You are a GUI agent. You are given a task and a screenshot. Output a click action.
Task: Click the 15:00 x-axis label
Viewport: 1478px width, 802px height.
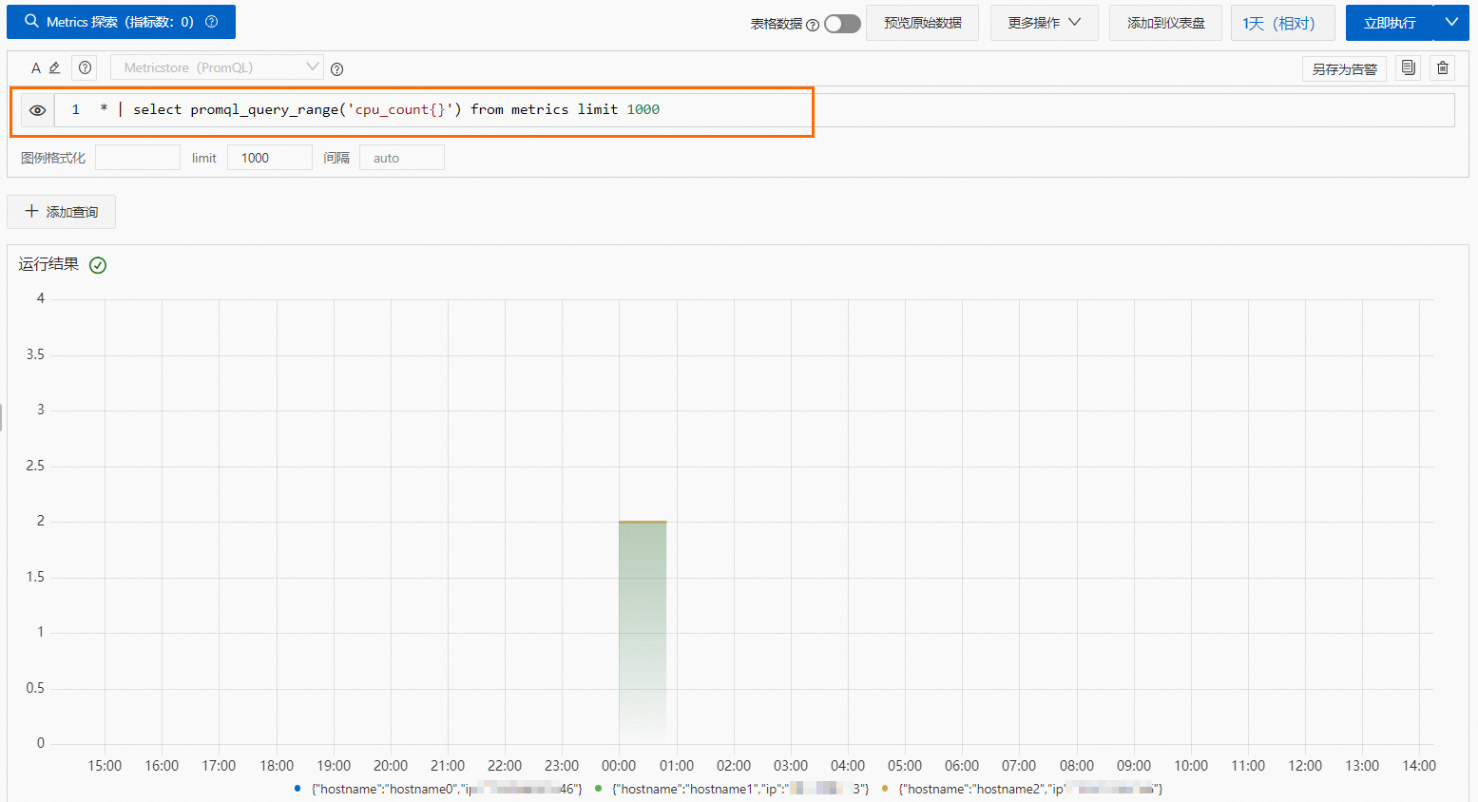tap(105, 766)
